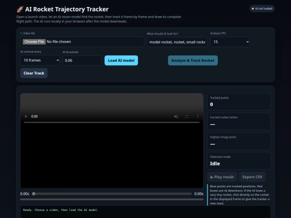Click the end time label 0.00s right of the scrubber
This screenshot has height=218, width=291.
(199, 194)
